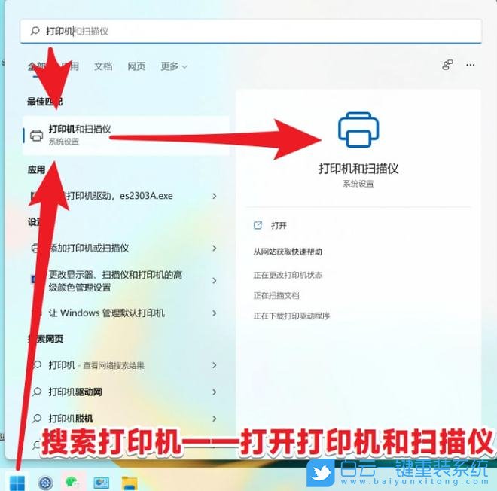Open the three-dots options menu
The width and height of the screenshot is (497, 491).
[471, 65]
